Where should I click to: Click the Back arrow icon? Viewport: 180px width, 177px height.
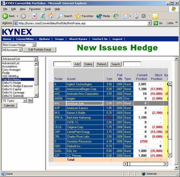tap(5, 16)
